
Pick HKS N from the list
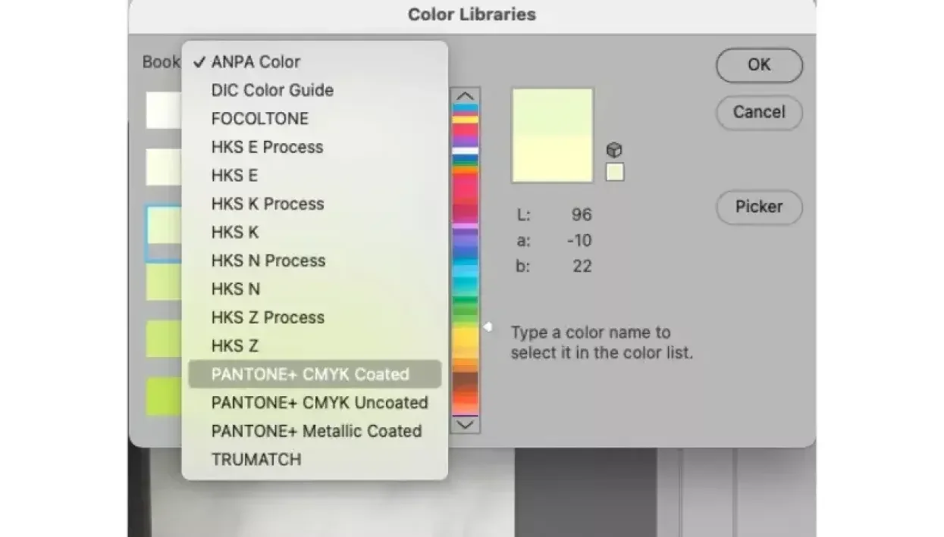click(235, 289)
